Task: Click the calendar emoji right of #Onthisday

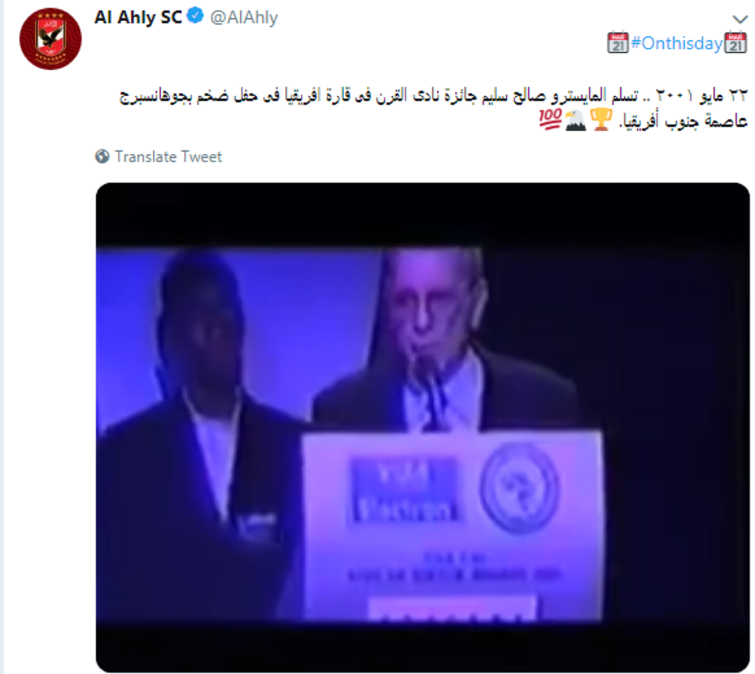Action: pos(735,43)
